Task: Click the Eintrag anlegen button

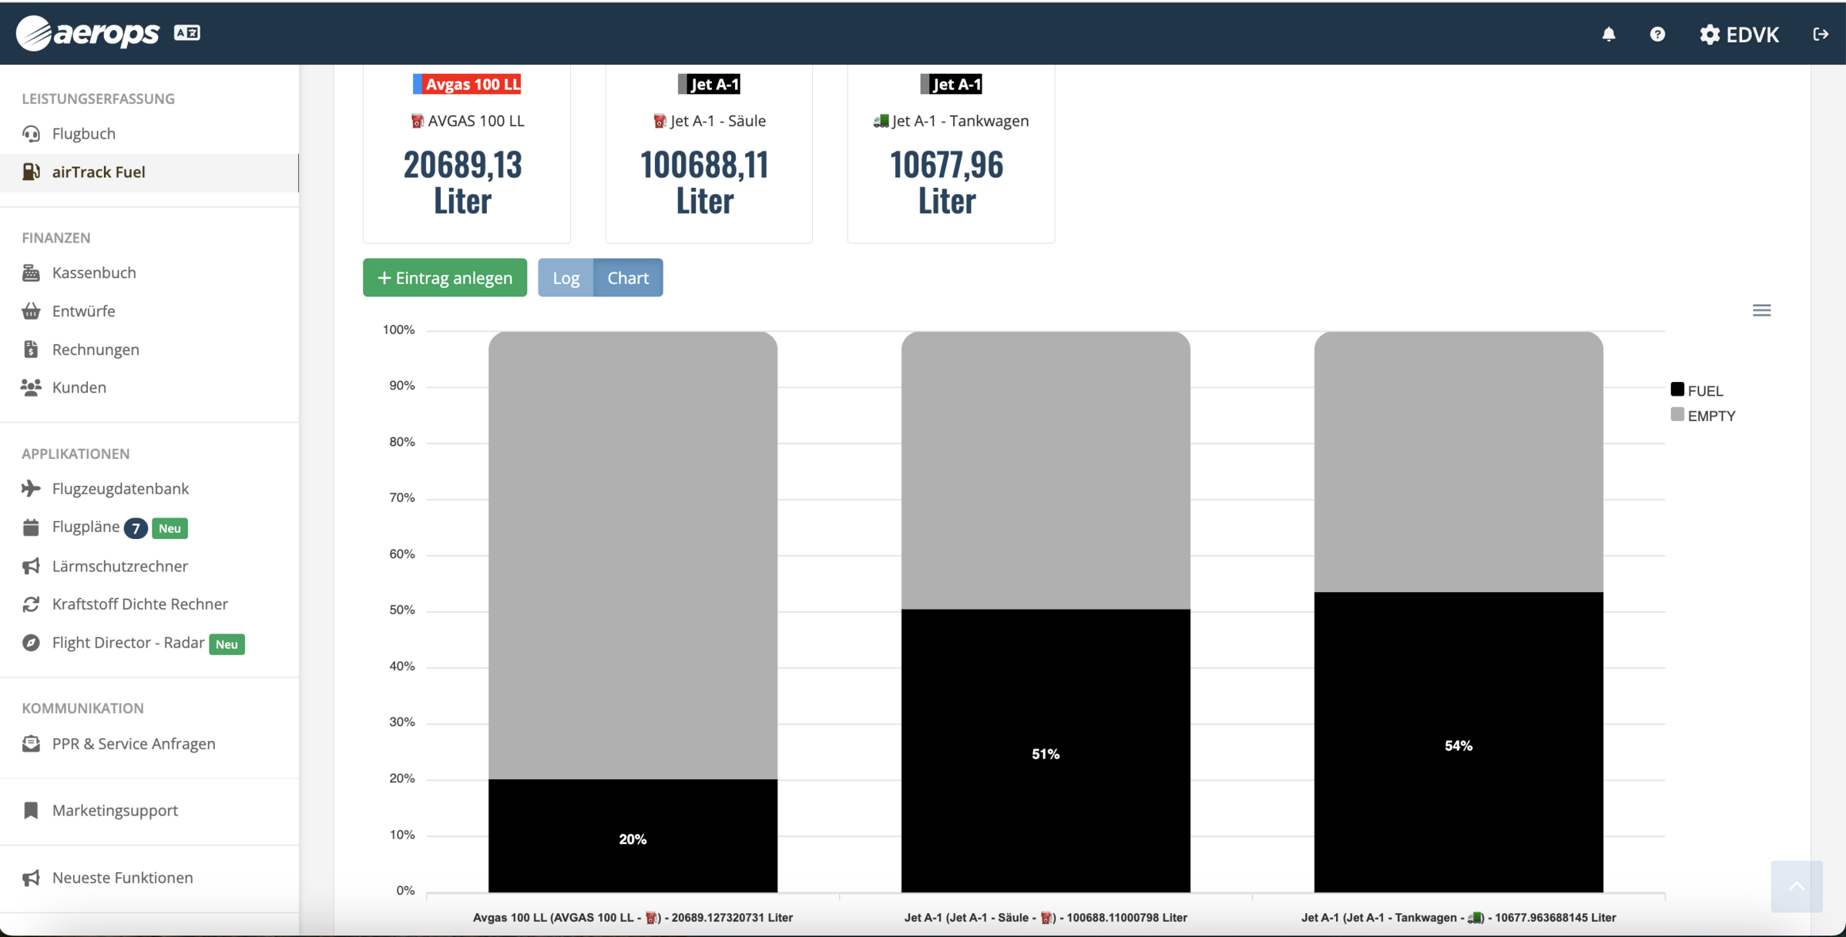Action: tap(444, 277)
